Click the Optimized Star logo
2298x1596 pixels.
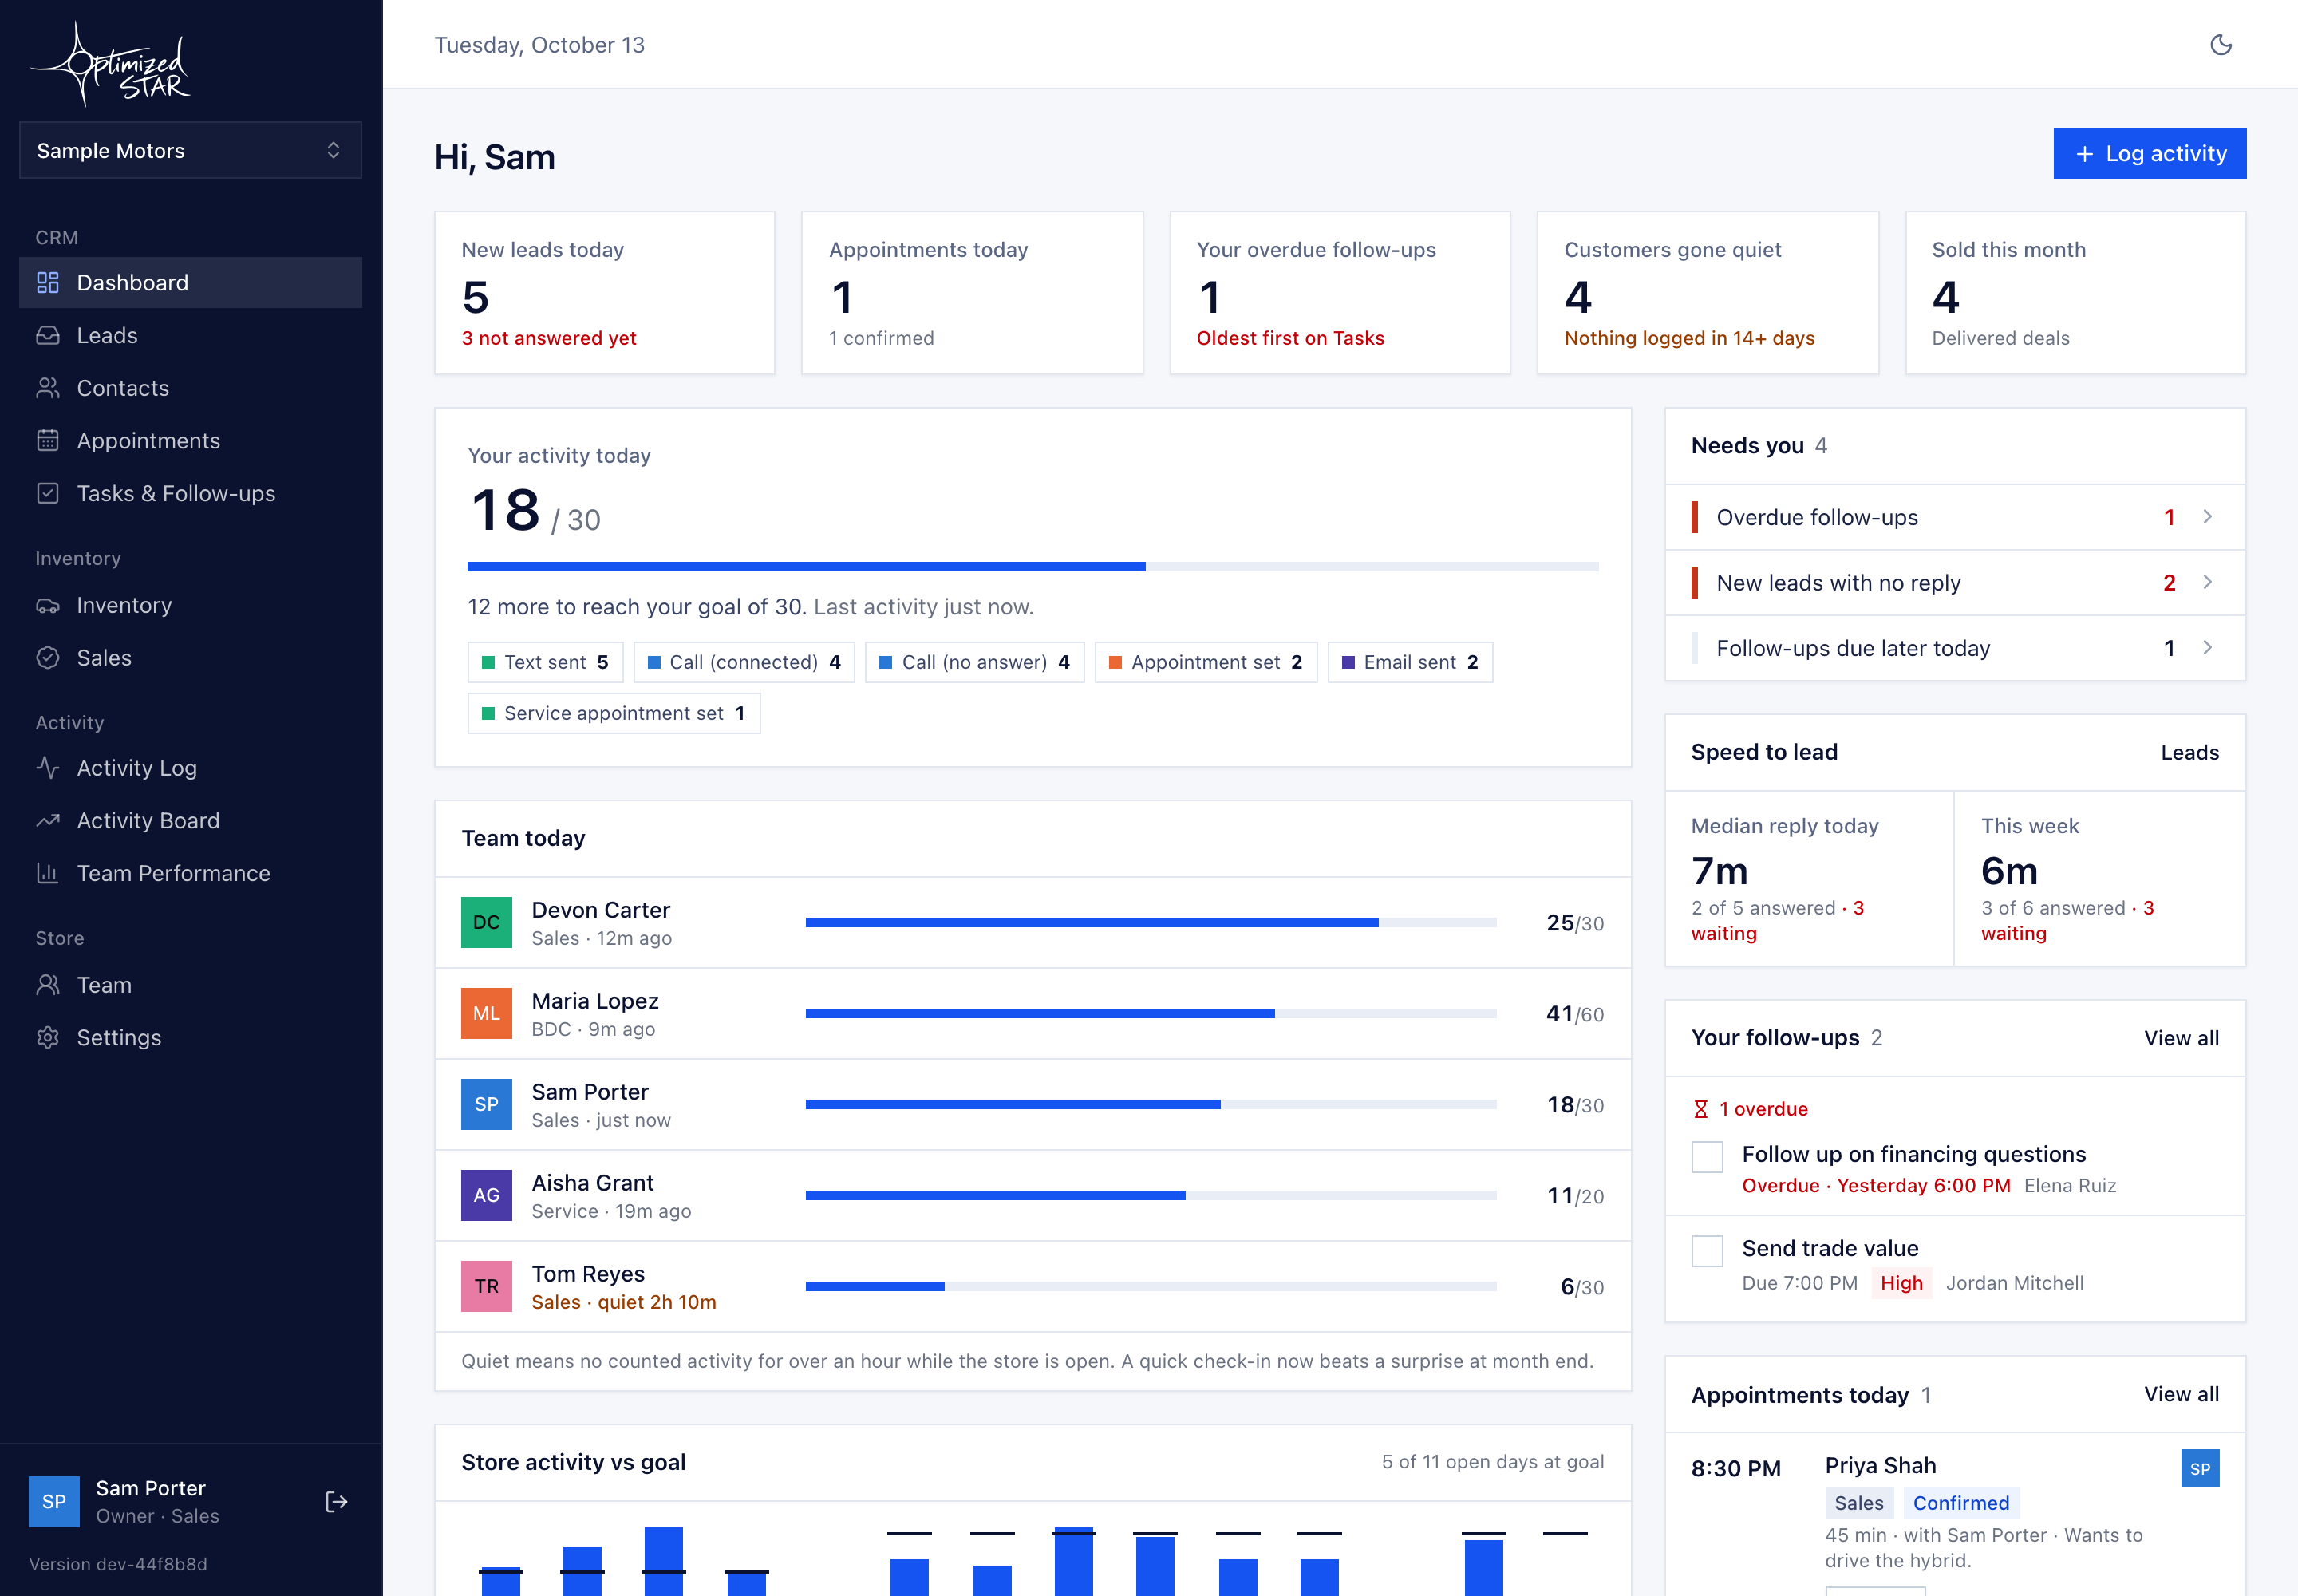point(111,64)
